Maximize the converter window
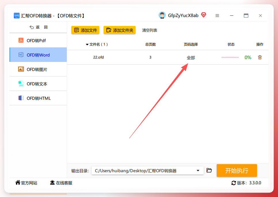Screen dimensions: 278x197 click(x=246, y=16)
